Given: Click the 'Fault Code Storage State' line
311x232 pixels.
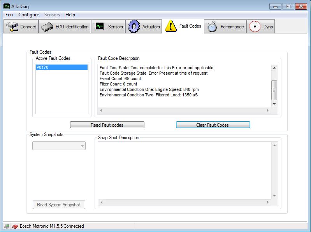Looking at the screenshot, I should pyautogui.click(x=153, y=73).
